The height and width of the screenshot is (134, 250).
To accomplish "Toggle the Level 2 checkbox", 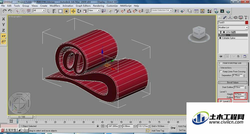I will (x=221, y=101).
